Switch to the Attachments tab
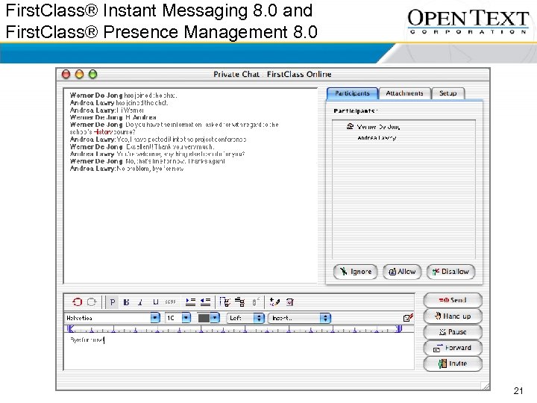This screenshot has width=537, height=403. point(404,93)
